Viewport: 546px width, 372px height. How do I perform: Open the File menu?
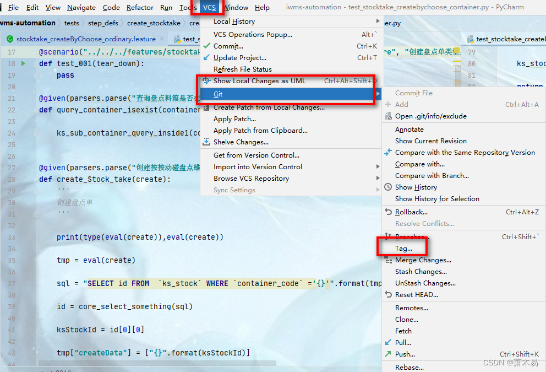click(13, 7)
